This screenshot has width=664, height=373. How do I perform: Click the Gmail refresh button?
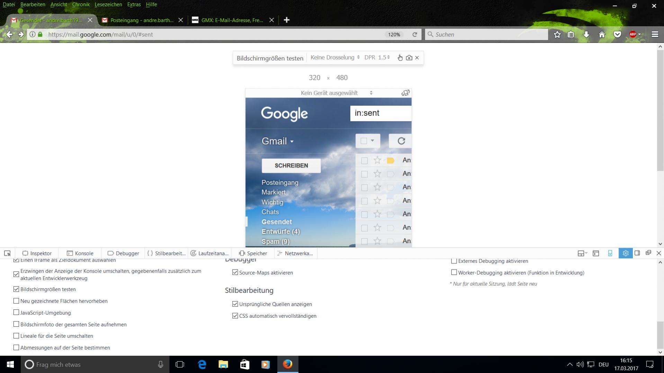pos(401,141)
